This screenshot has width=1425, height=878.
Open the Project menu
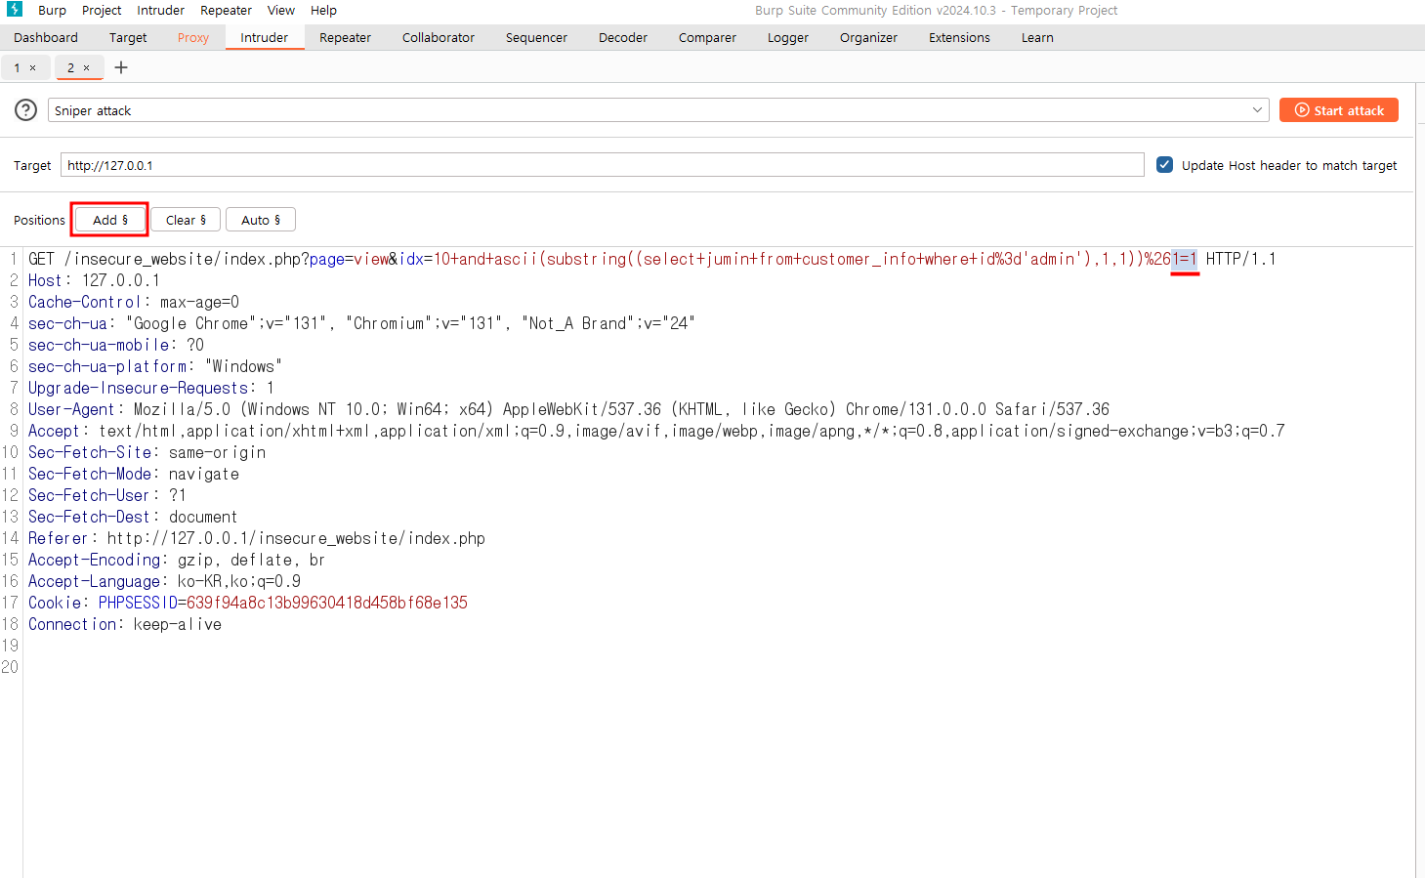pyautogui.click(x=102, y=10)
